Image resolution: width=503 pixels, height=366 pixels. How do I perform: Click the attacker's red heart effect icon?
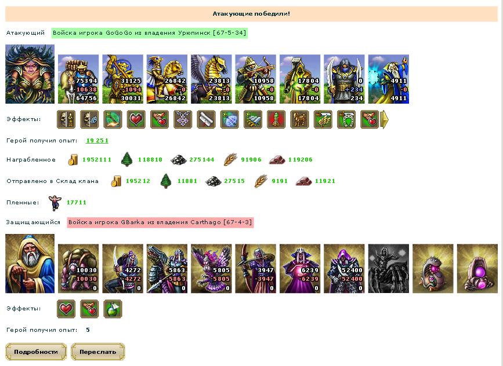click(x=136, y=119)
